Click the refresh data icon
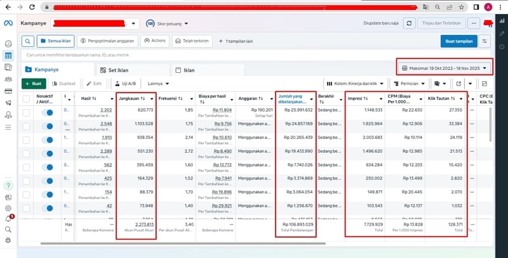This screenshot has width=508, height=258. point(410,23)
